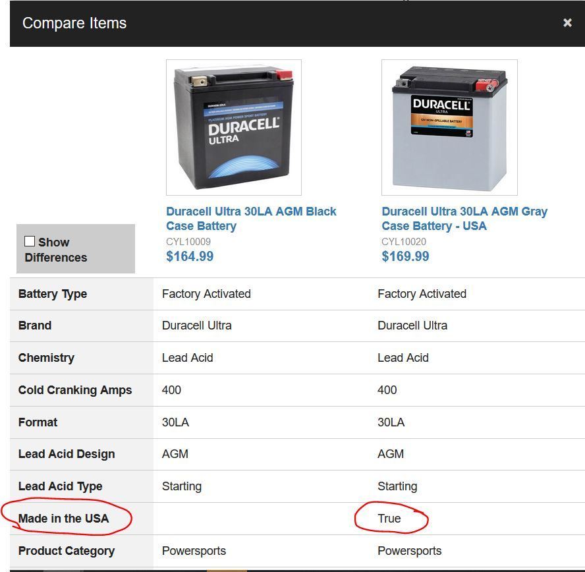Click the Lead Acid Design row label
585x572 pixels.
pyautogui.click(x=67, y=454)
